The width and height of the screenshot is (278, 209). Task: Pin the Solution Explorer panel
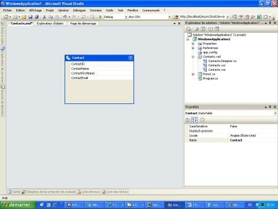tap(270, 23)
